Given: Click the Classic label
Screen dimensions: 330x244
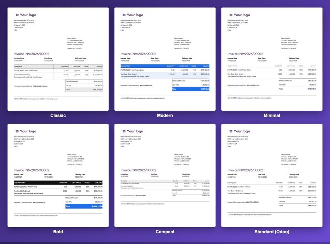Looking at the screenshot, I should (x=58, y=115).
